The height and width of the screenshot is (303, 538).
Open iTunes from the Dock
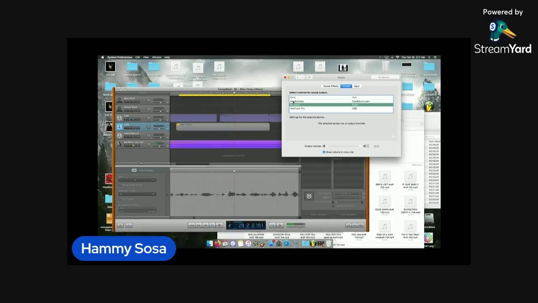[x=248, y=243]
